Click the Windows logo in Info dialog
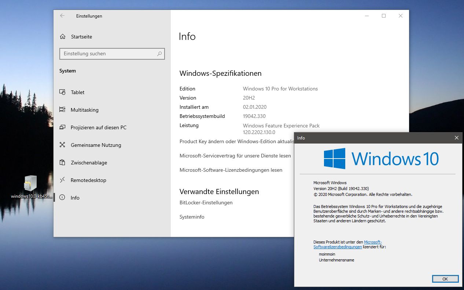This screenshot has width=464, height=290. (x=335, y=159)
